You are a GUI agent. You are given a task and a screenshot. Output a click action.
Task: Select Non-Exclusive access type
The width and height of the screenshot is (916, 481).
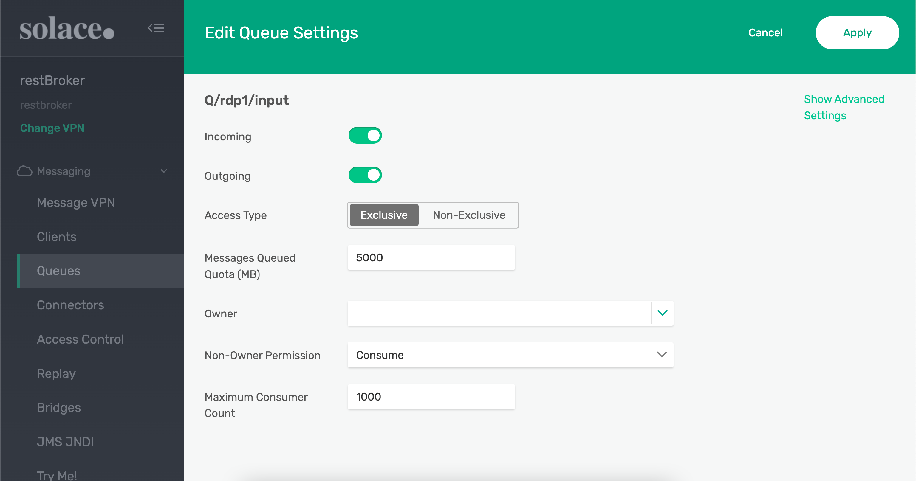[x=469, y=215]
